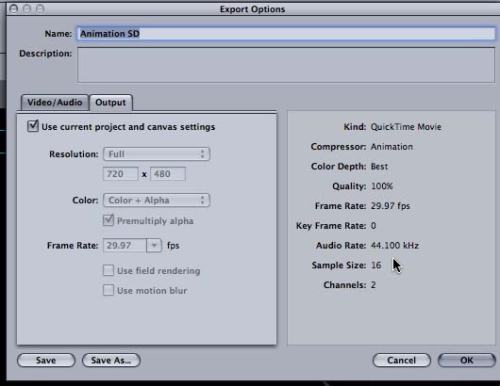Open the Resolution dropdown set to Full
The image size is (500, 386).
click(157, 154)
